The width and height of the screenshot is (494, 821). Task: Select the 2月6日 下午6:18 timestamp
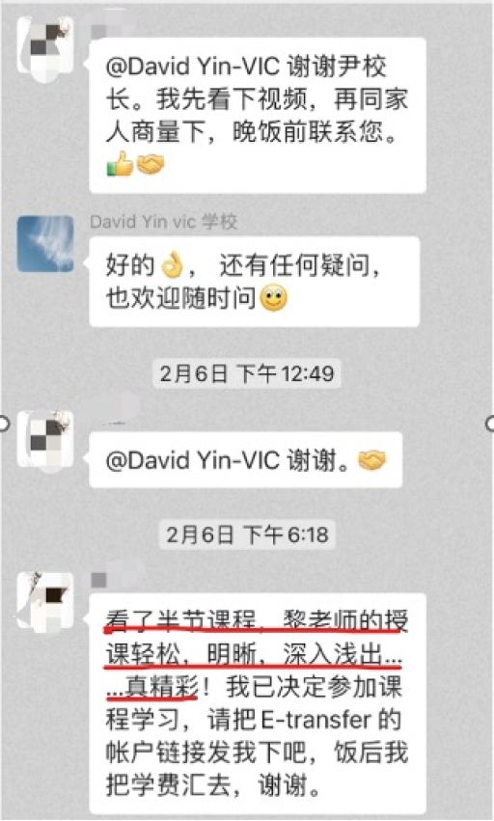(x=247, y=534)
